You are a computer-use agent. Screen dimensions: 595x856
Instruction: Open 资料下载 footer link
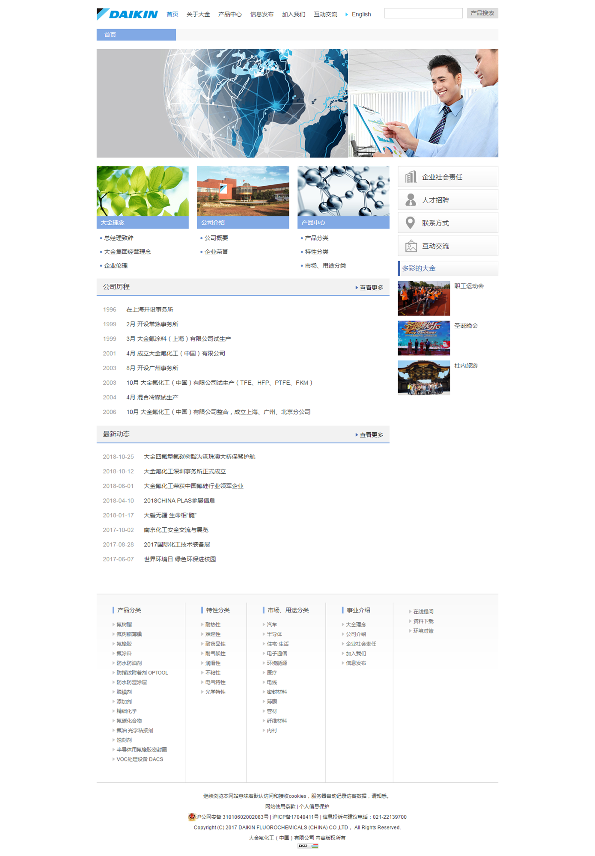click(x=423, y=621)
